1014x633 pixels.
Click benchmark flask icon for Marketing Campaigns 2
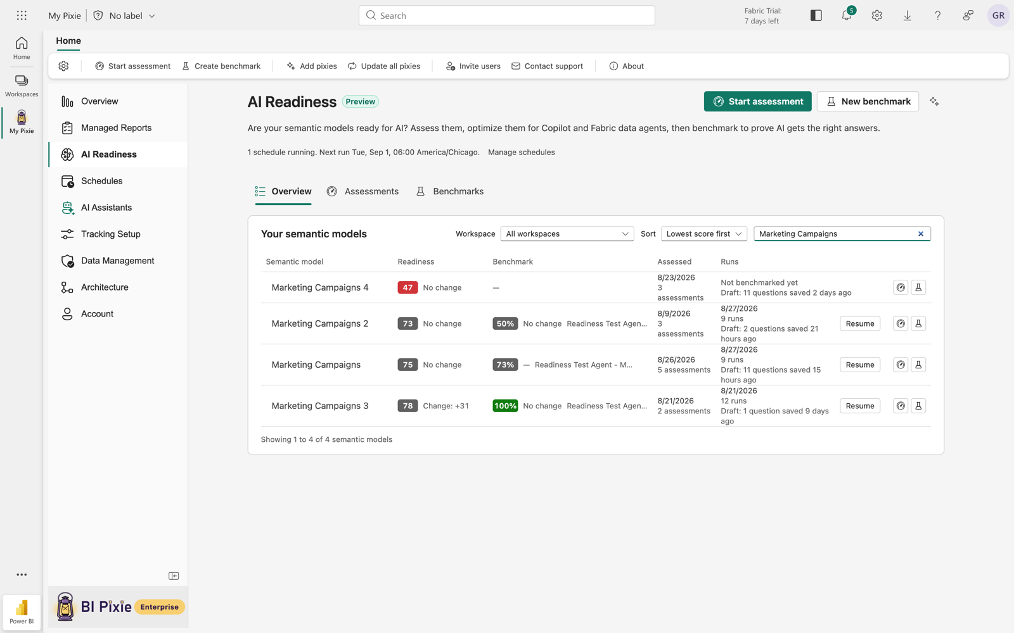coord(918,323)
